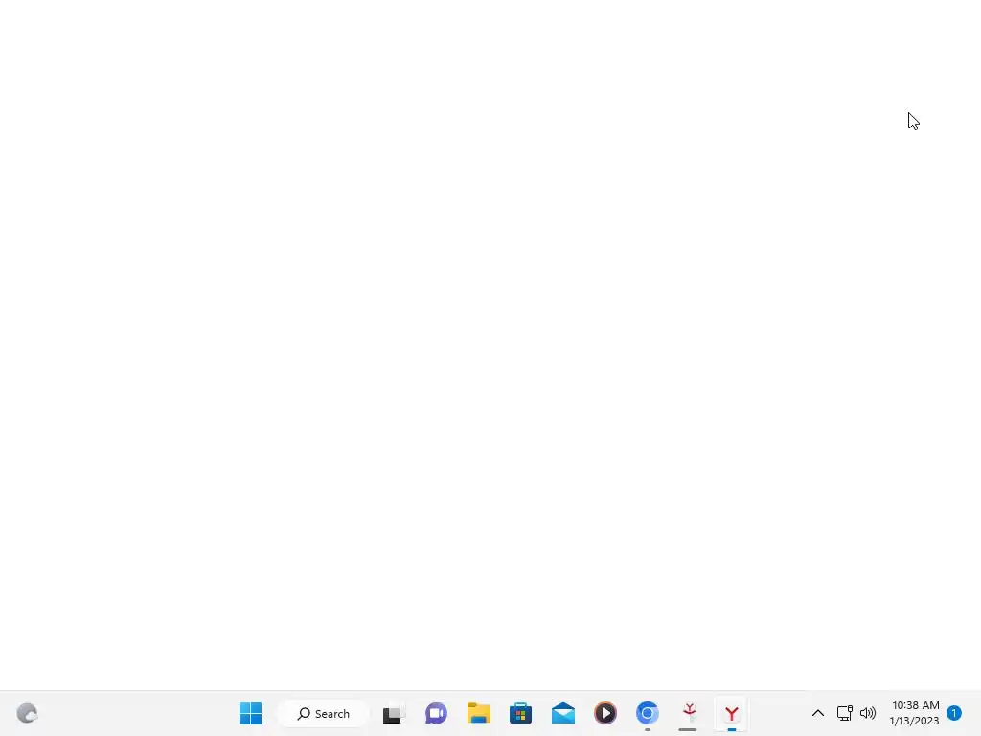Switch to the active Yandex Browser icon
Image resolution: width=981 pixels, height=736 pixels.
coord(731,713)
